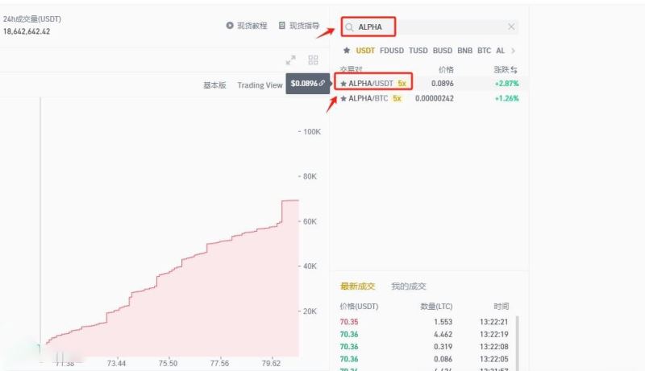This screenshot has height=371, width=645.
Task: Favorite the ALPHA/USDT pair star
Action: tap(343, 83)
